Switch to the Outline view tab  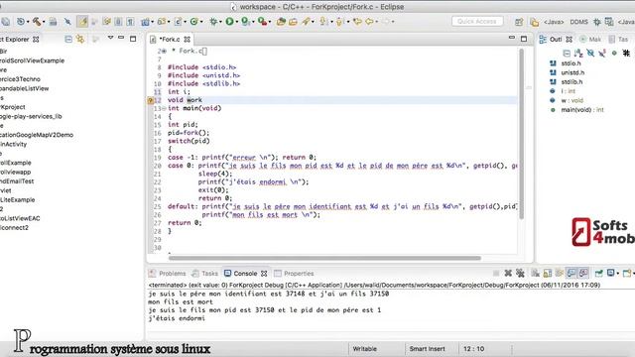click(x=556, y=40)
